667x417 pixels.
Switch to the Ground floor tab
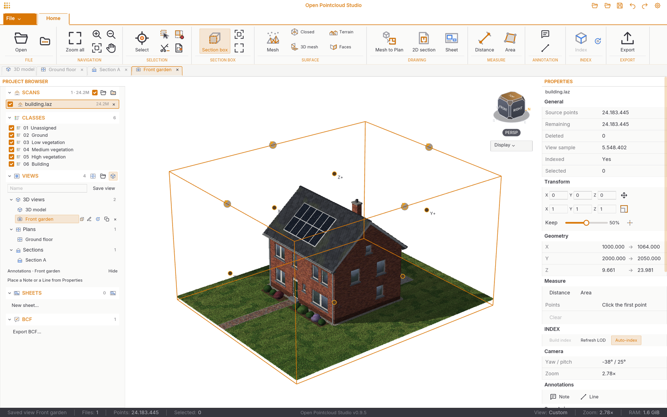coord(62,70)
